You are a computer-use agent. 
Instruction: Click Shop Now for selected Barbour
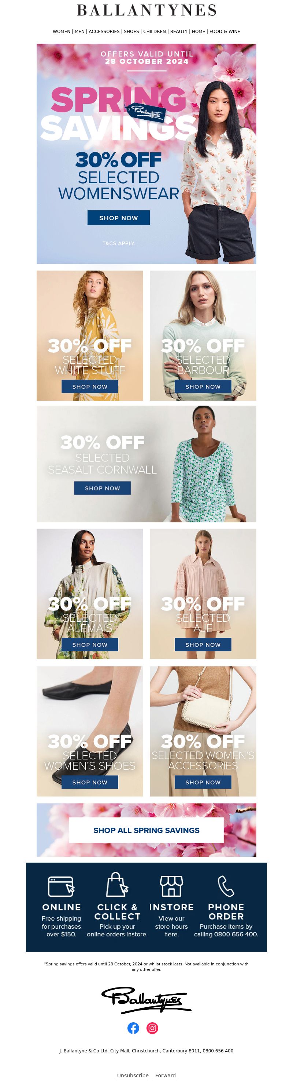(x=203, y=387)
